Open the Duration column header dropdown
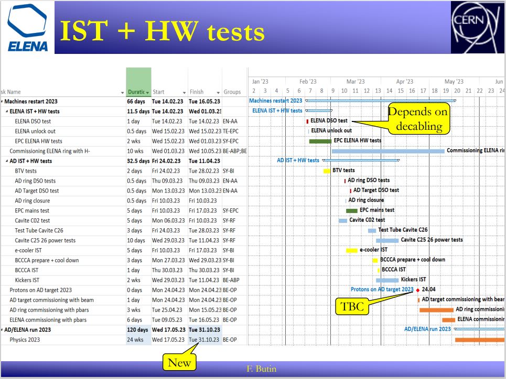Screen dimensions: 506x379 coord(147,93)
